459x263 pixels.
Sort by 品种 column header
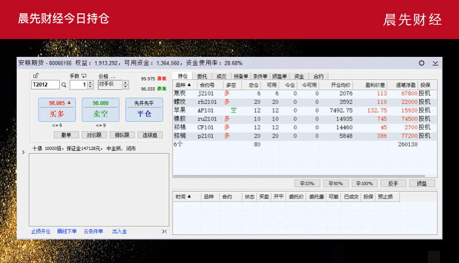(x=184, y=85)
